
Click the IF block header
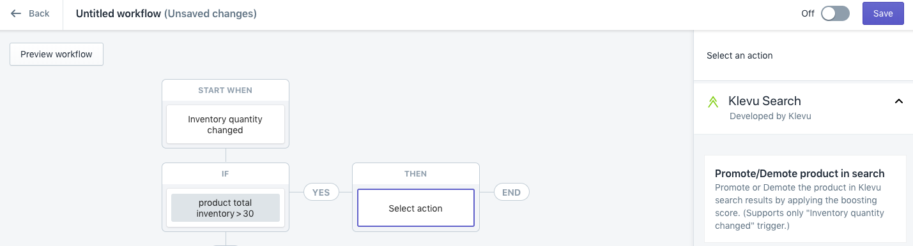pos(226,173)
